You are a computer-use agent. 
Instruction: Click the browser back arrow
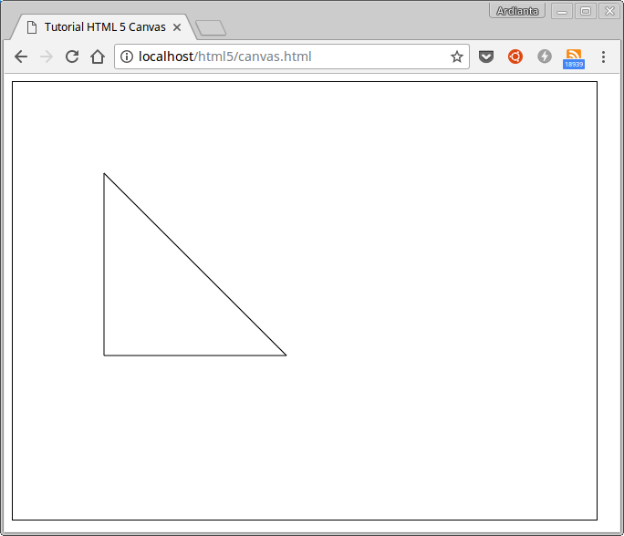(x=21, y=57)
